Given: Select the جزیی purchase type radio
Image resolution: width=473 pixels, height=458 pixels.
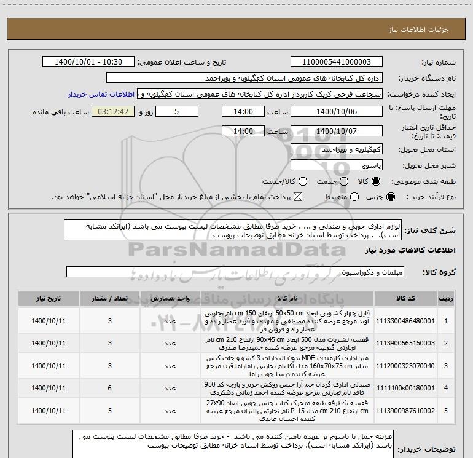Looking at the screenshot, I should [x=391, y=197].
